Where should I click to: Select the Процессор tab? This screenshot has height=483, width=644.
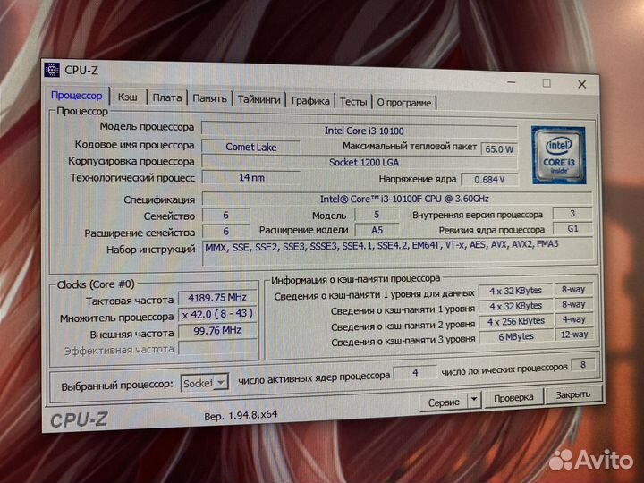pos(77,96)
